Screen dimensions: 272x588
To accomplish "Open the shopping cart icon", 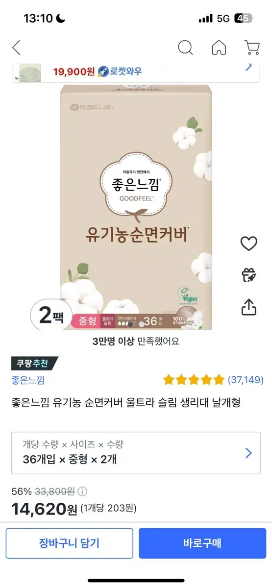I will click(x=252, y=48).
